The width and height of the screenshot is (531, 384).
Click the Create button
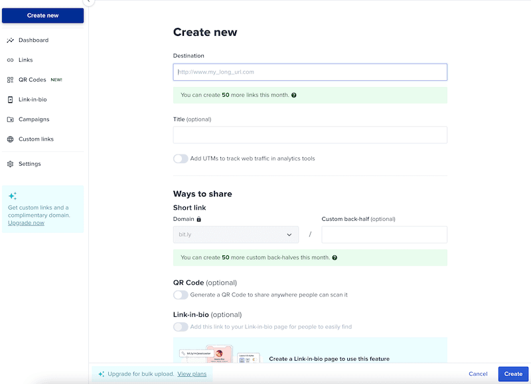pos(512,373)
